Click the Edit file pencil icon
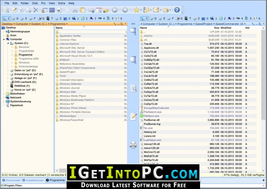Viewport: 267px width, 189px height. click(14, 10)
